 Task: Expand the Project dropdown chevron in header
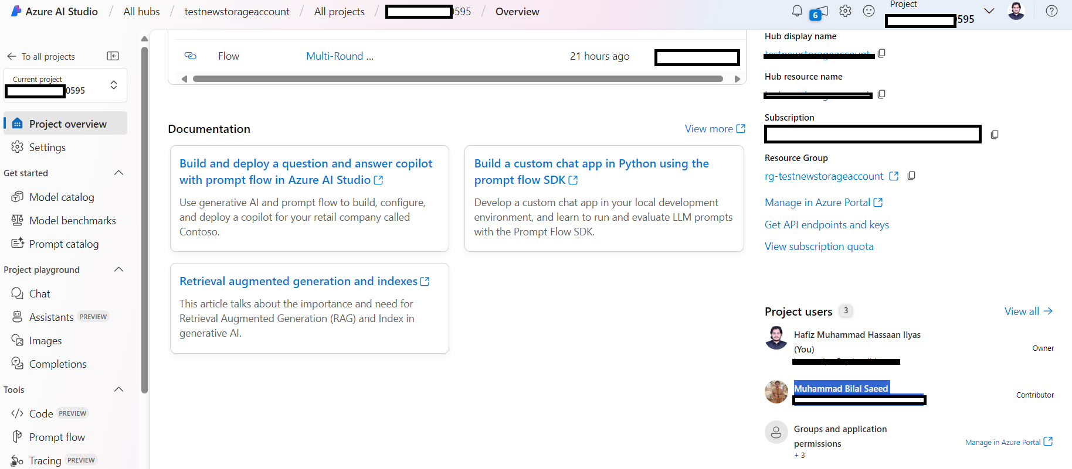pos(989,11)
